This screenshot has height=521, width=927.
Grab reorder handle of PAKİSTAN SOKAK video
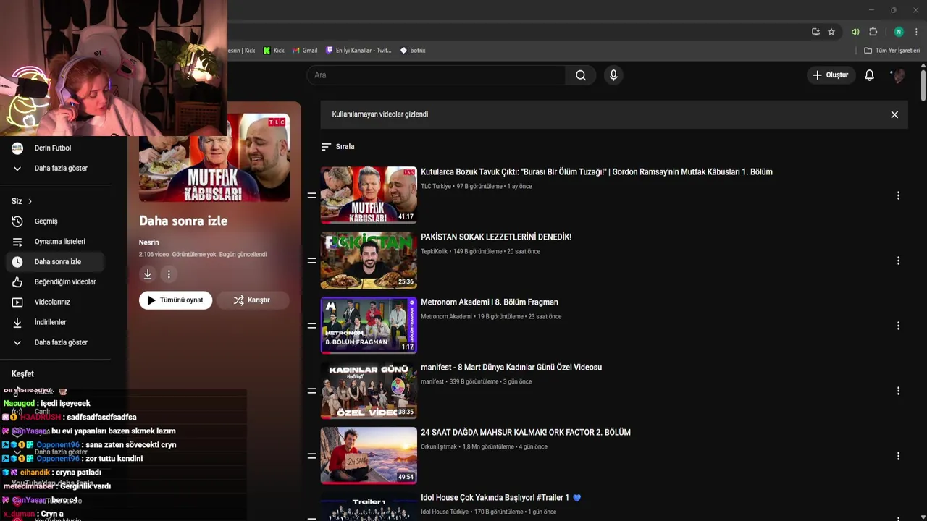[x=311, y=260]
